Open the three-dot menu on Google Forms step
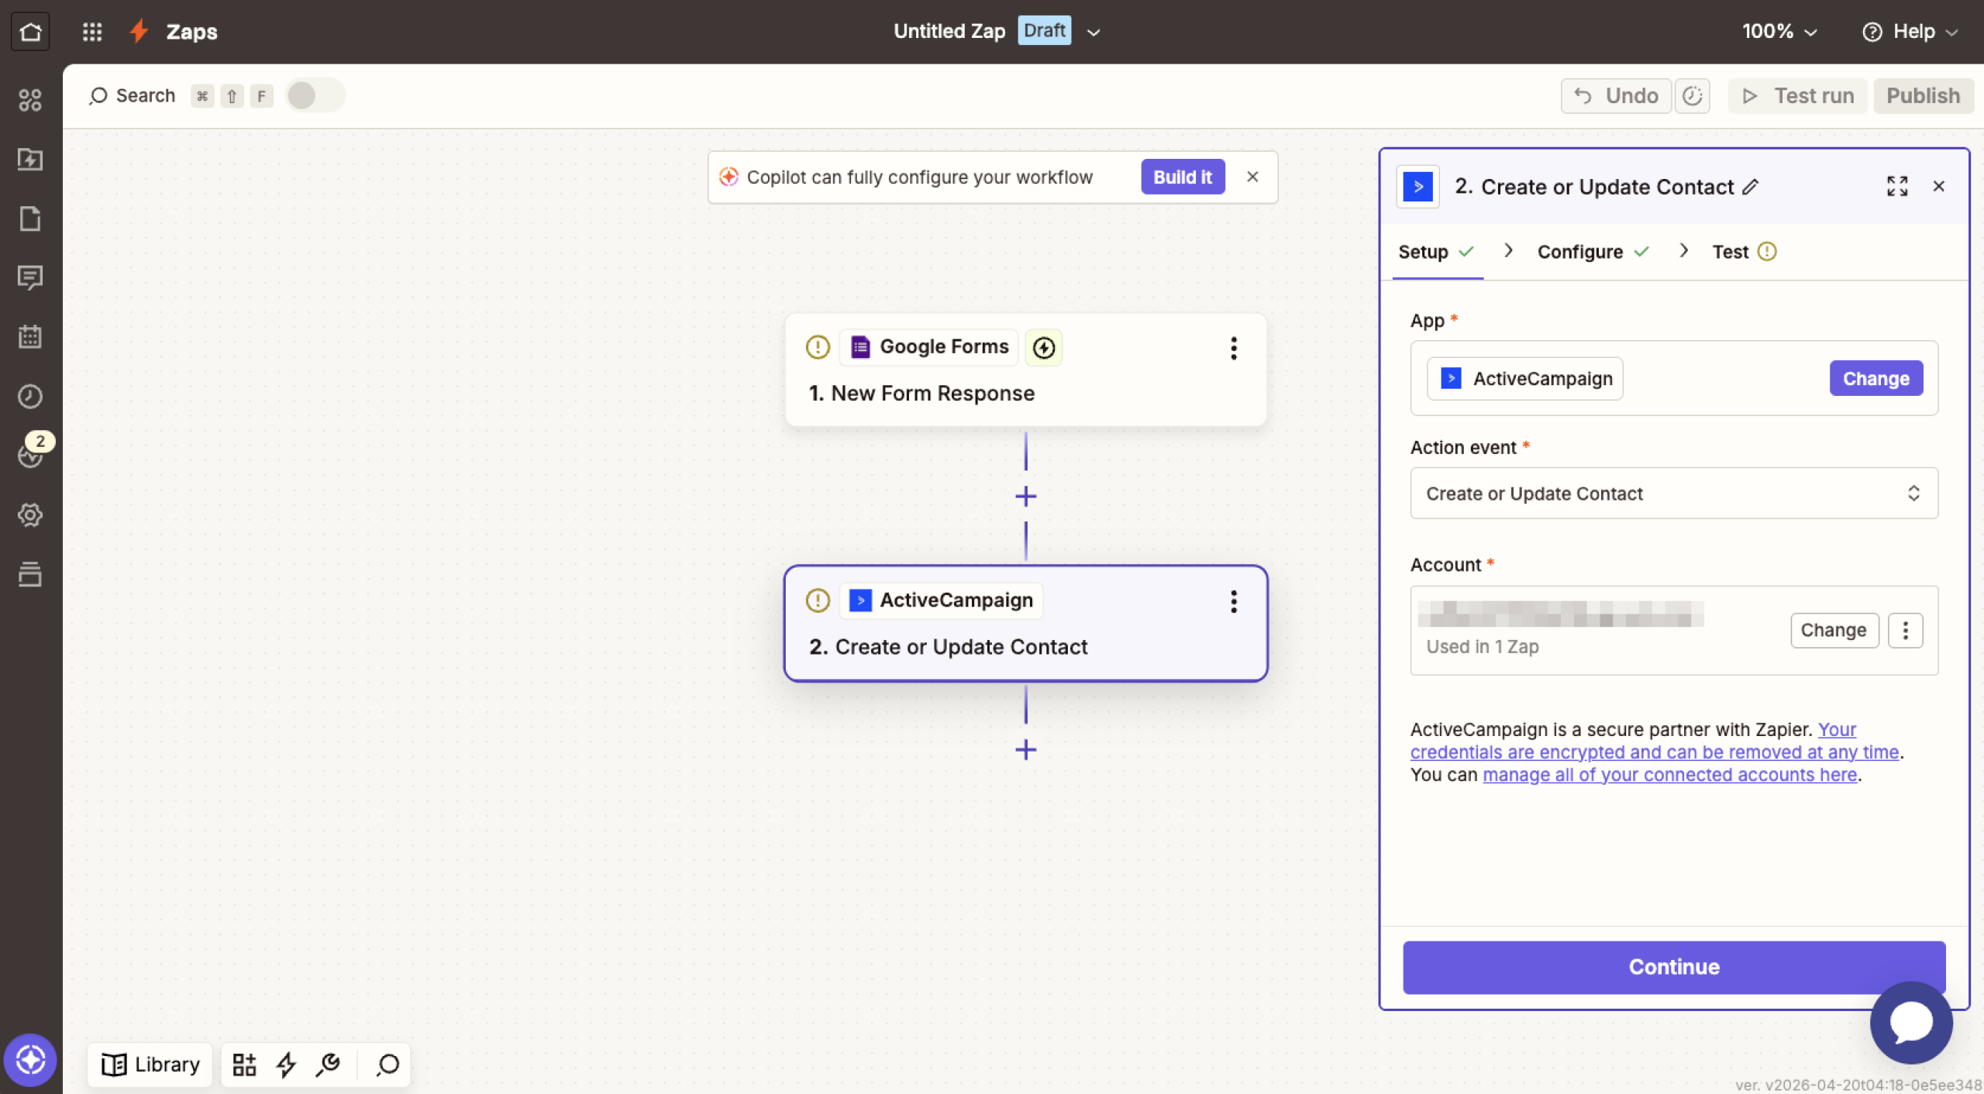Screen dimensions: 1984x1094 (x=1233, y=349)
